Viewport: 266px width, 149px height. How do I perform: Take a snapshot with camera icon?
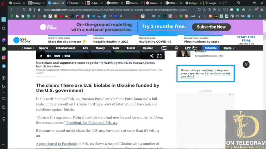(x=209, y=10)
